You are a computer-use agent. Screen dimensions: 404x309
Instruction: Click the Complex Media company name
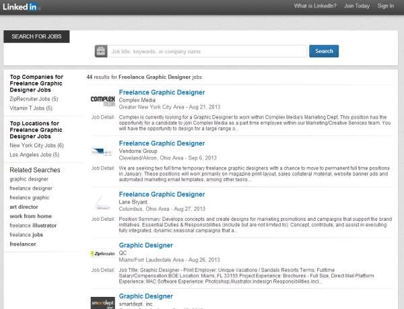137,100
